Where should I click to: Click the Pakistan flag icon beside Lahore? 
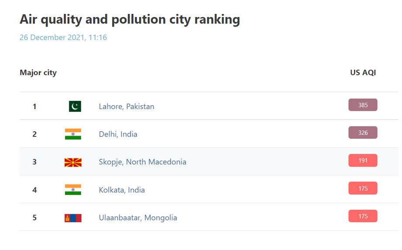point(75,106)
